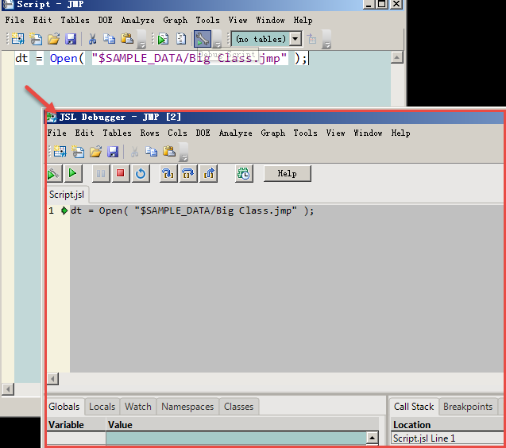The width and height of the screenshot is (506, 448).
Task: Click Open folder icon in JSL Debugger
Action: [95, 152]
